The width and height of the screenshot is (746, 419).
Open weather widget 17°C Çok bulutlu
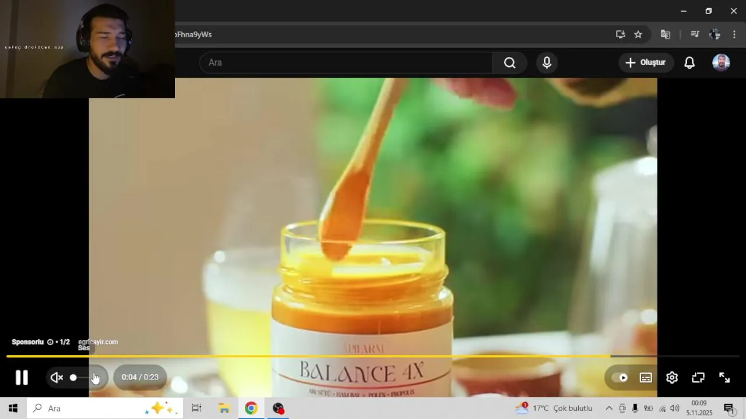[x=554, y=409]
